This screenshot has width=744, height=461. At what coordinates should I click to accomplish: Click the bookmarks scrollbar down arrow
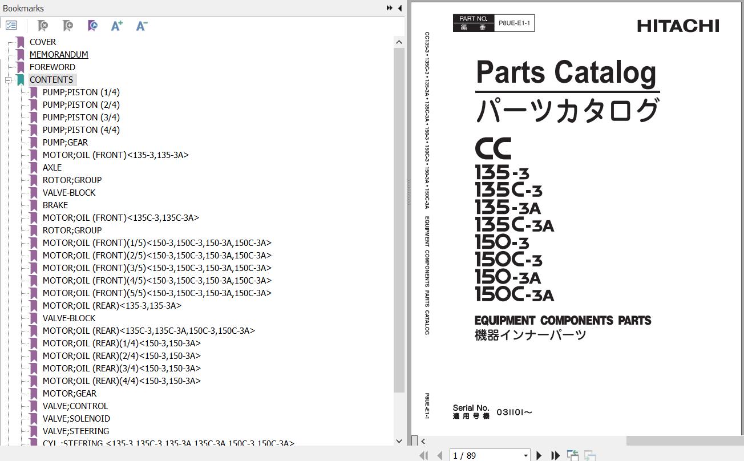[x=399, y=440]
